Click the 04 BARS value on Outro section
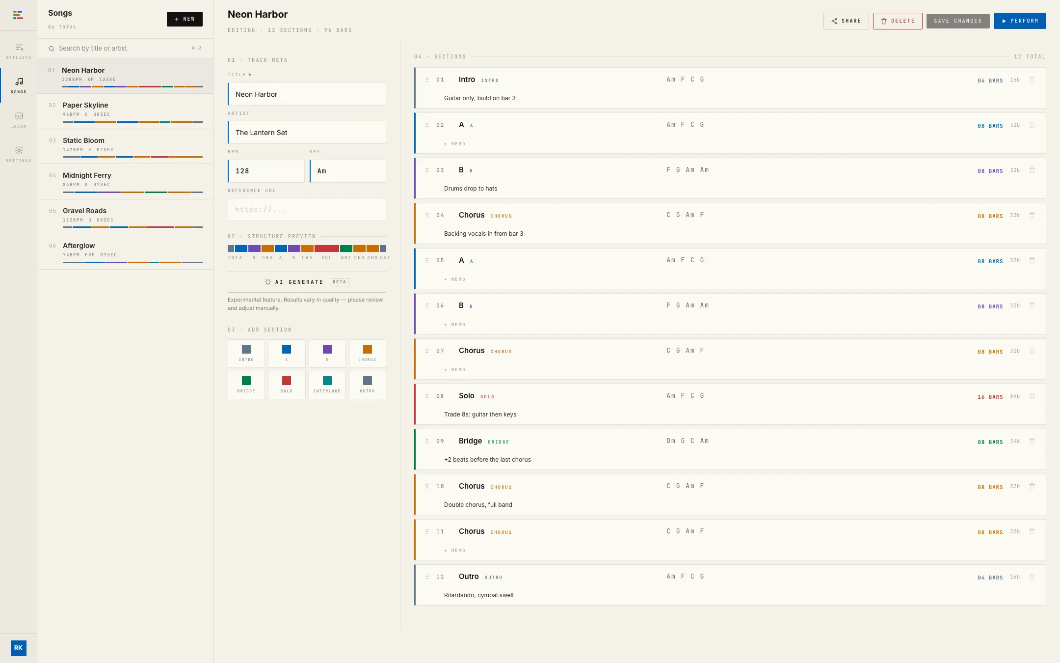 click(x=990, y=578)
